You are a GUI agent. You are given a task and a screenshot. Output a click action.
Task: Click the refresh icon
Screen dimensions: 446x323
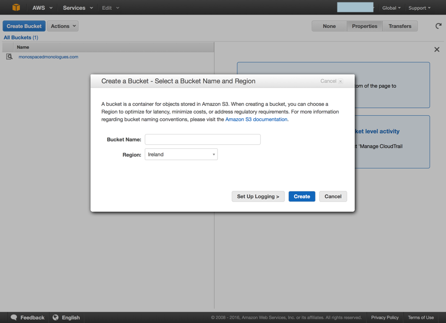439,26
